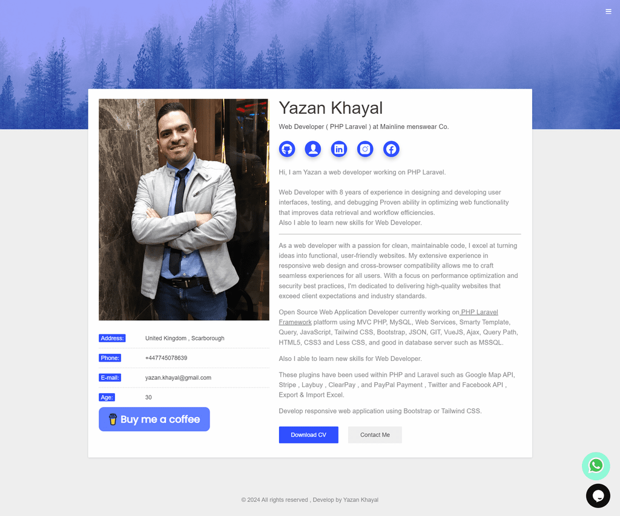620x516 pixels.
Task: Click the Download CV button
Action: 308,435
